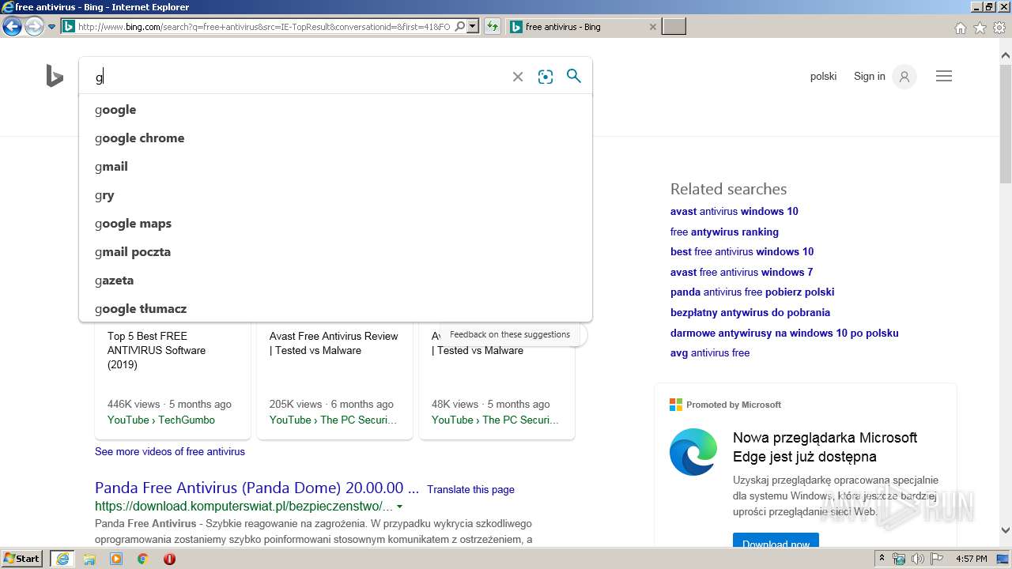Viewport: 1012px width, 569px height.
Task: Click 'Download now' Edge button
Action: (x=776, y=542)
